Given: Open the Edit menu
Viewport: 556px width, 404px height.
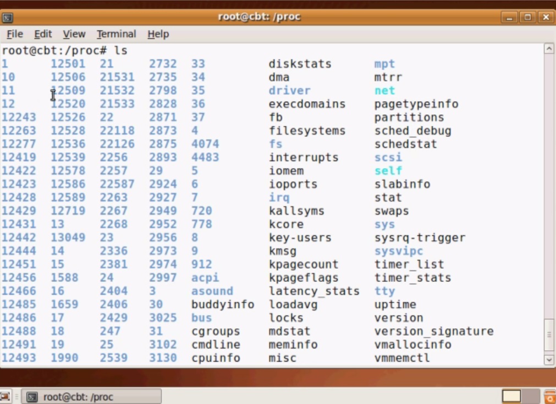Looking at the screenshot, I should pos(43,34).
